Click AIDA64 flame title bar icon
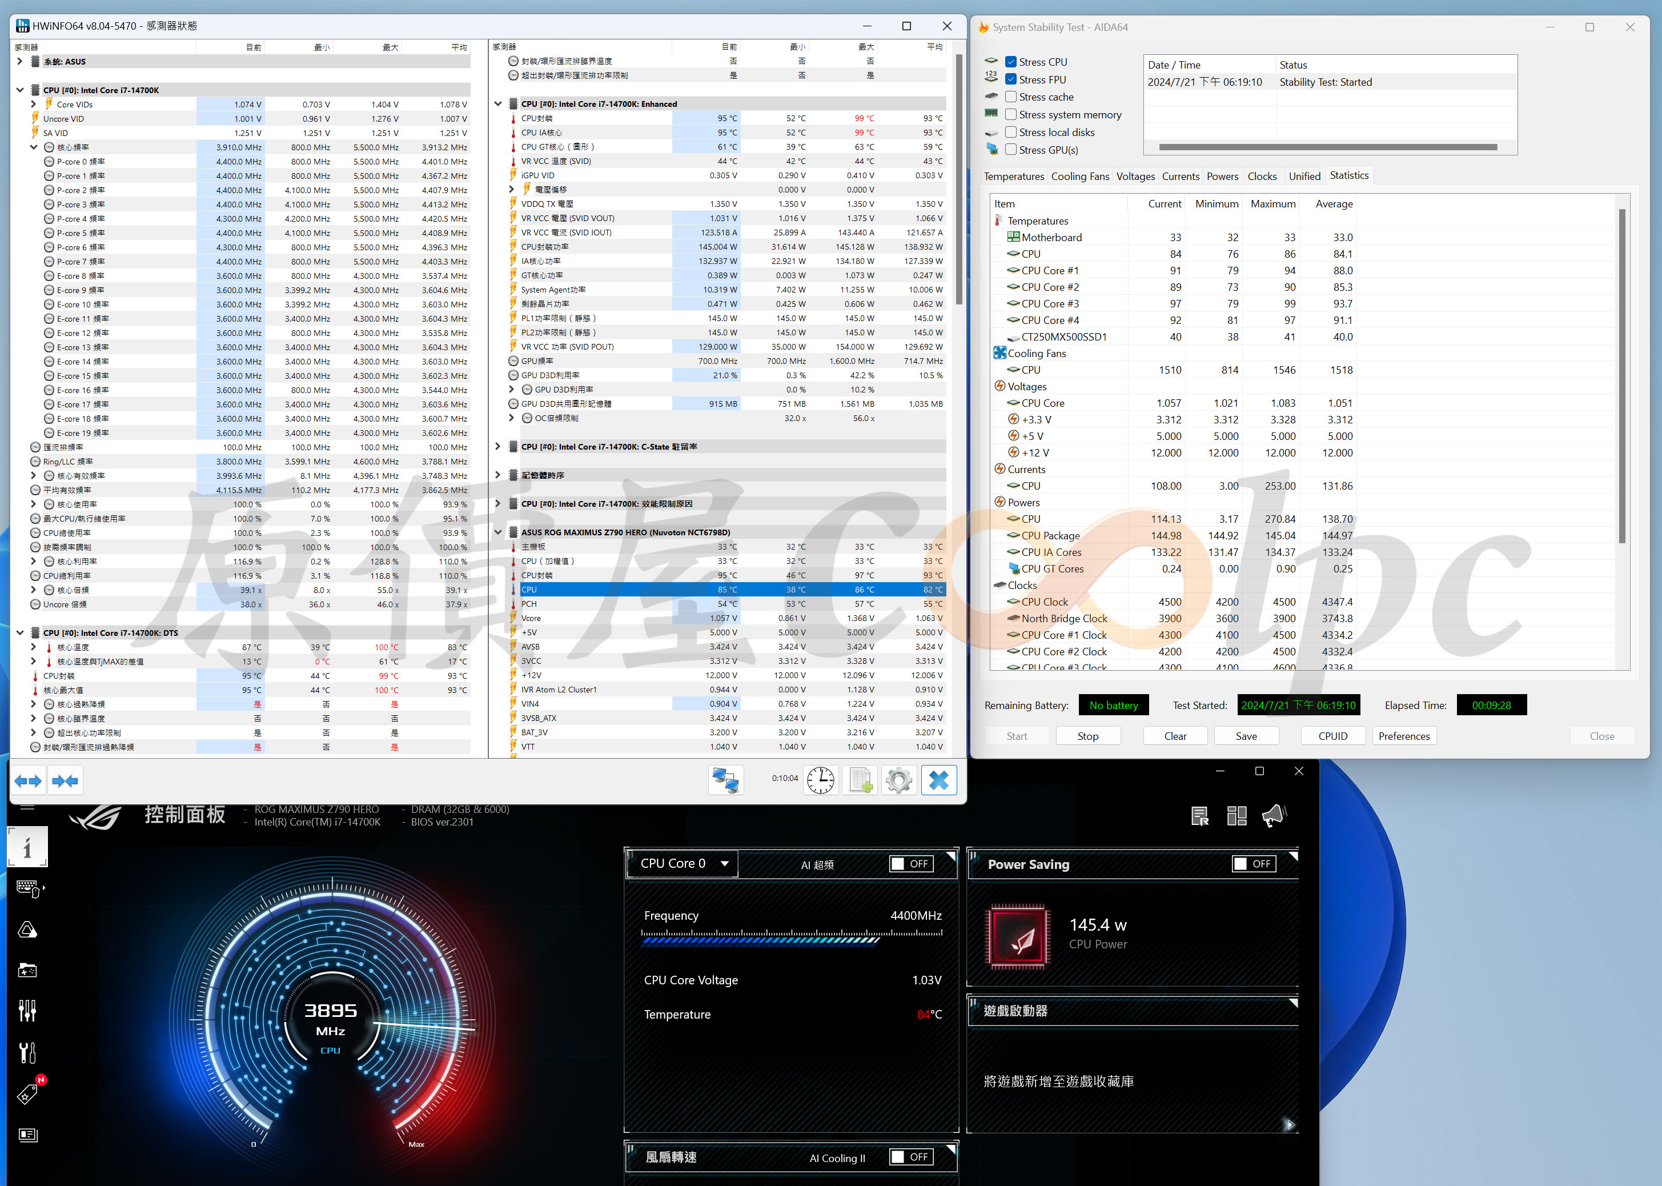 pos(983,27)
